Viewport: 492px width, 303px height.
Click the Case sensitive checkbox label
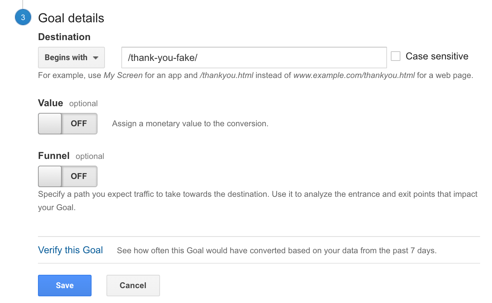pyautogui.click(x=438, y=56)
